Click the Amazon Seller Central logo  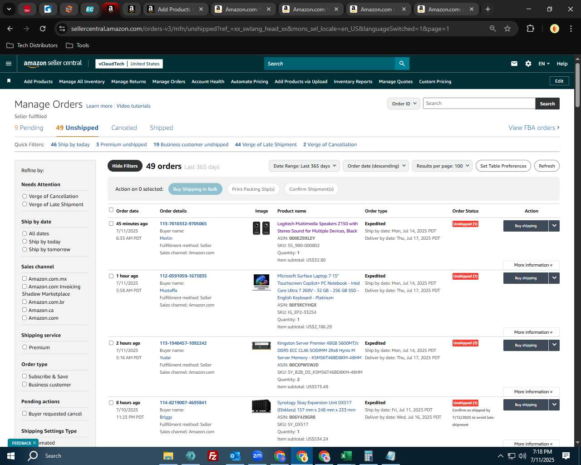coord(53,64)
